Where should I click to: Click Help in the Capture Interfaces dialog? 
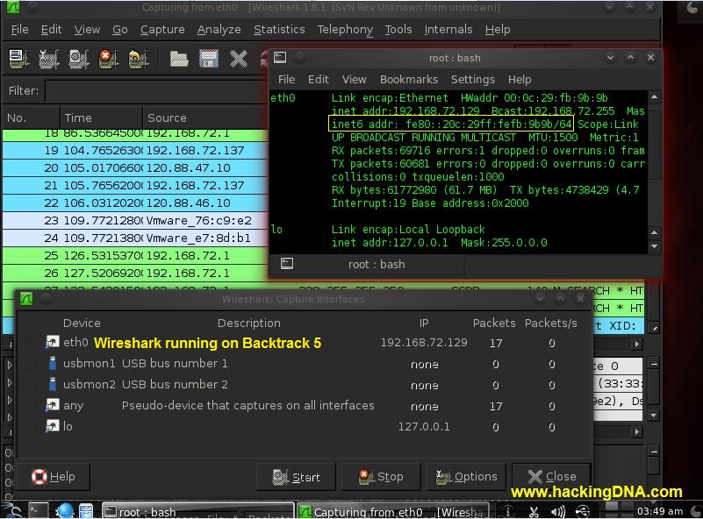(x=55, y=476)
